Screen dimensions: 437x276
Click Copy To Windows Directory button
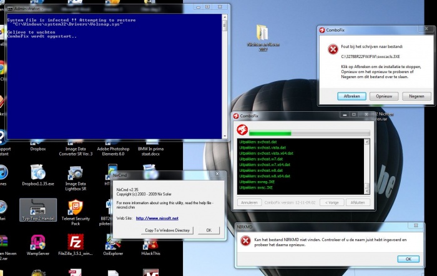pyautogui.click(x=167, y=230)
